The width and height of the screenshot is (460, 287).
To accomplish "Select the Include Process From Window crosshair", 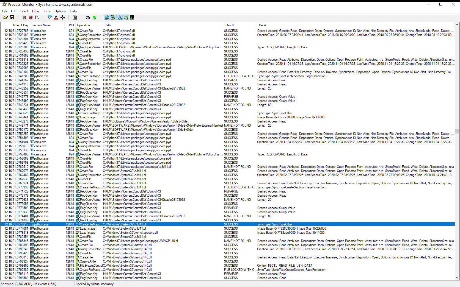I will [x=62, y=17].
